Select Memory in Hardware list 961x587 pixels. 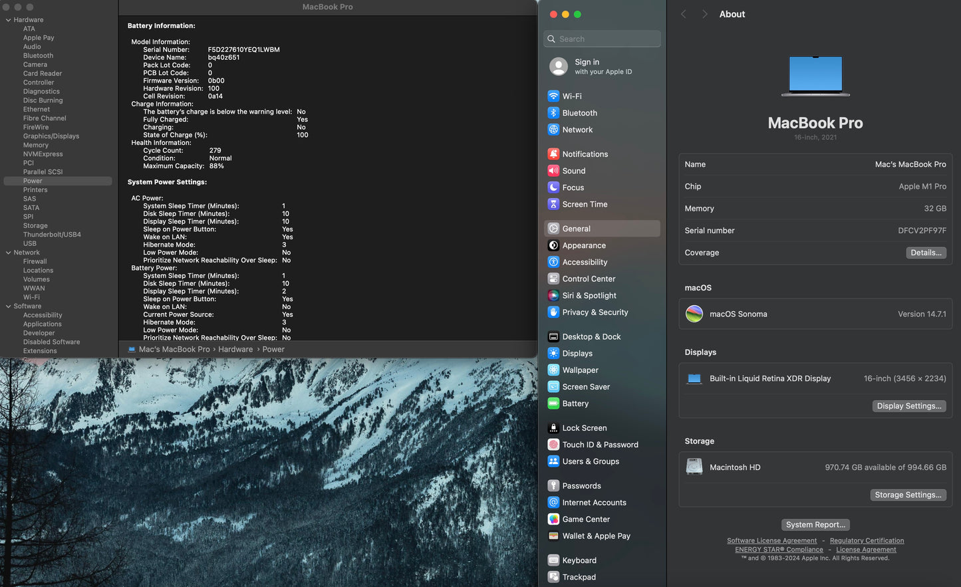[x=36, y=145]
